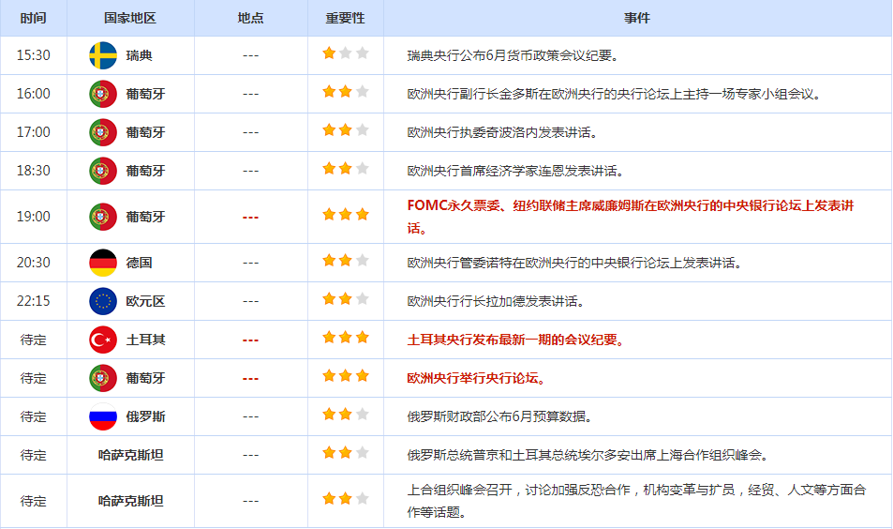Click the Germany flag icon
Screen dimensions: 893x529
coord(103,263)
